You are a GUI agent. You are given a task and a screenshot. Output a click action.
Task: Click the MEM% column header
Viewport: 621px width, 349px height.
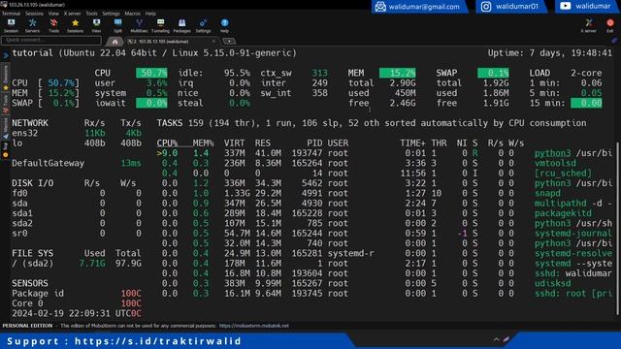click(203, 143)
